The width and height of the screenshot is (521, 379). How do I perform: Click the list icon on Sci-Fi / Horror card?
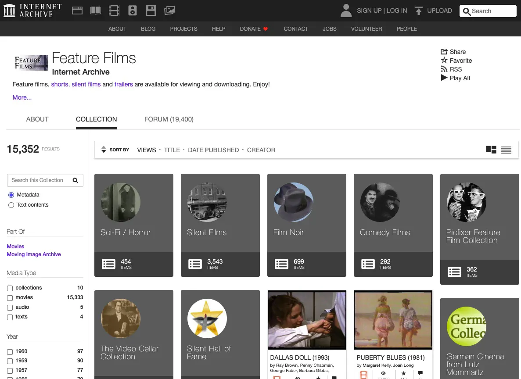pyautogui.click(x=109, y=264)
